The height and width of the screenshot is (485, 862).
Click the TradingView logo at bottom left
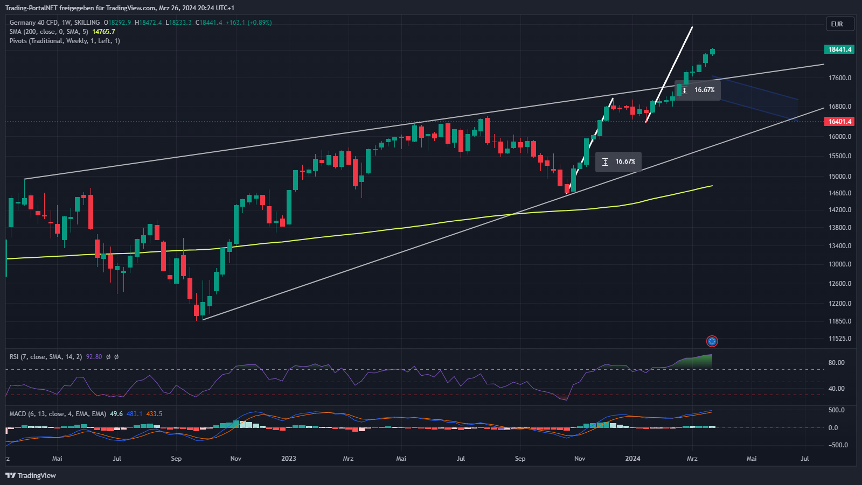click(x=31, y=475)
